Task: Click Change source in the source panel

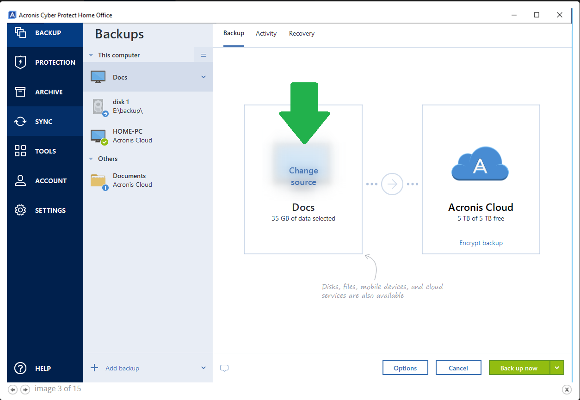Action: click(x=303, y=176)
